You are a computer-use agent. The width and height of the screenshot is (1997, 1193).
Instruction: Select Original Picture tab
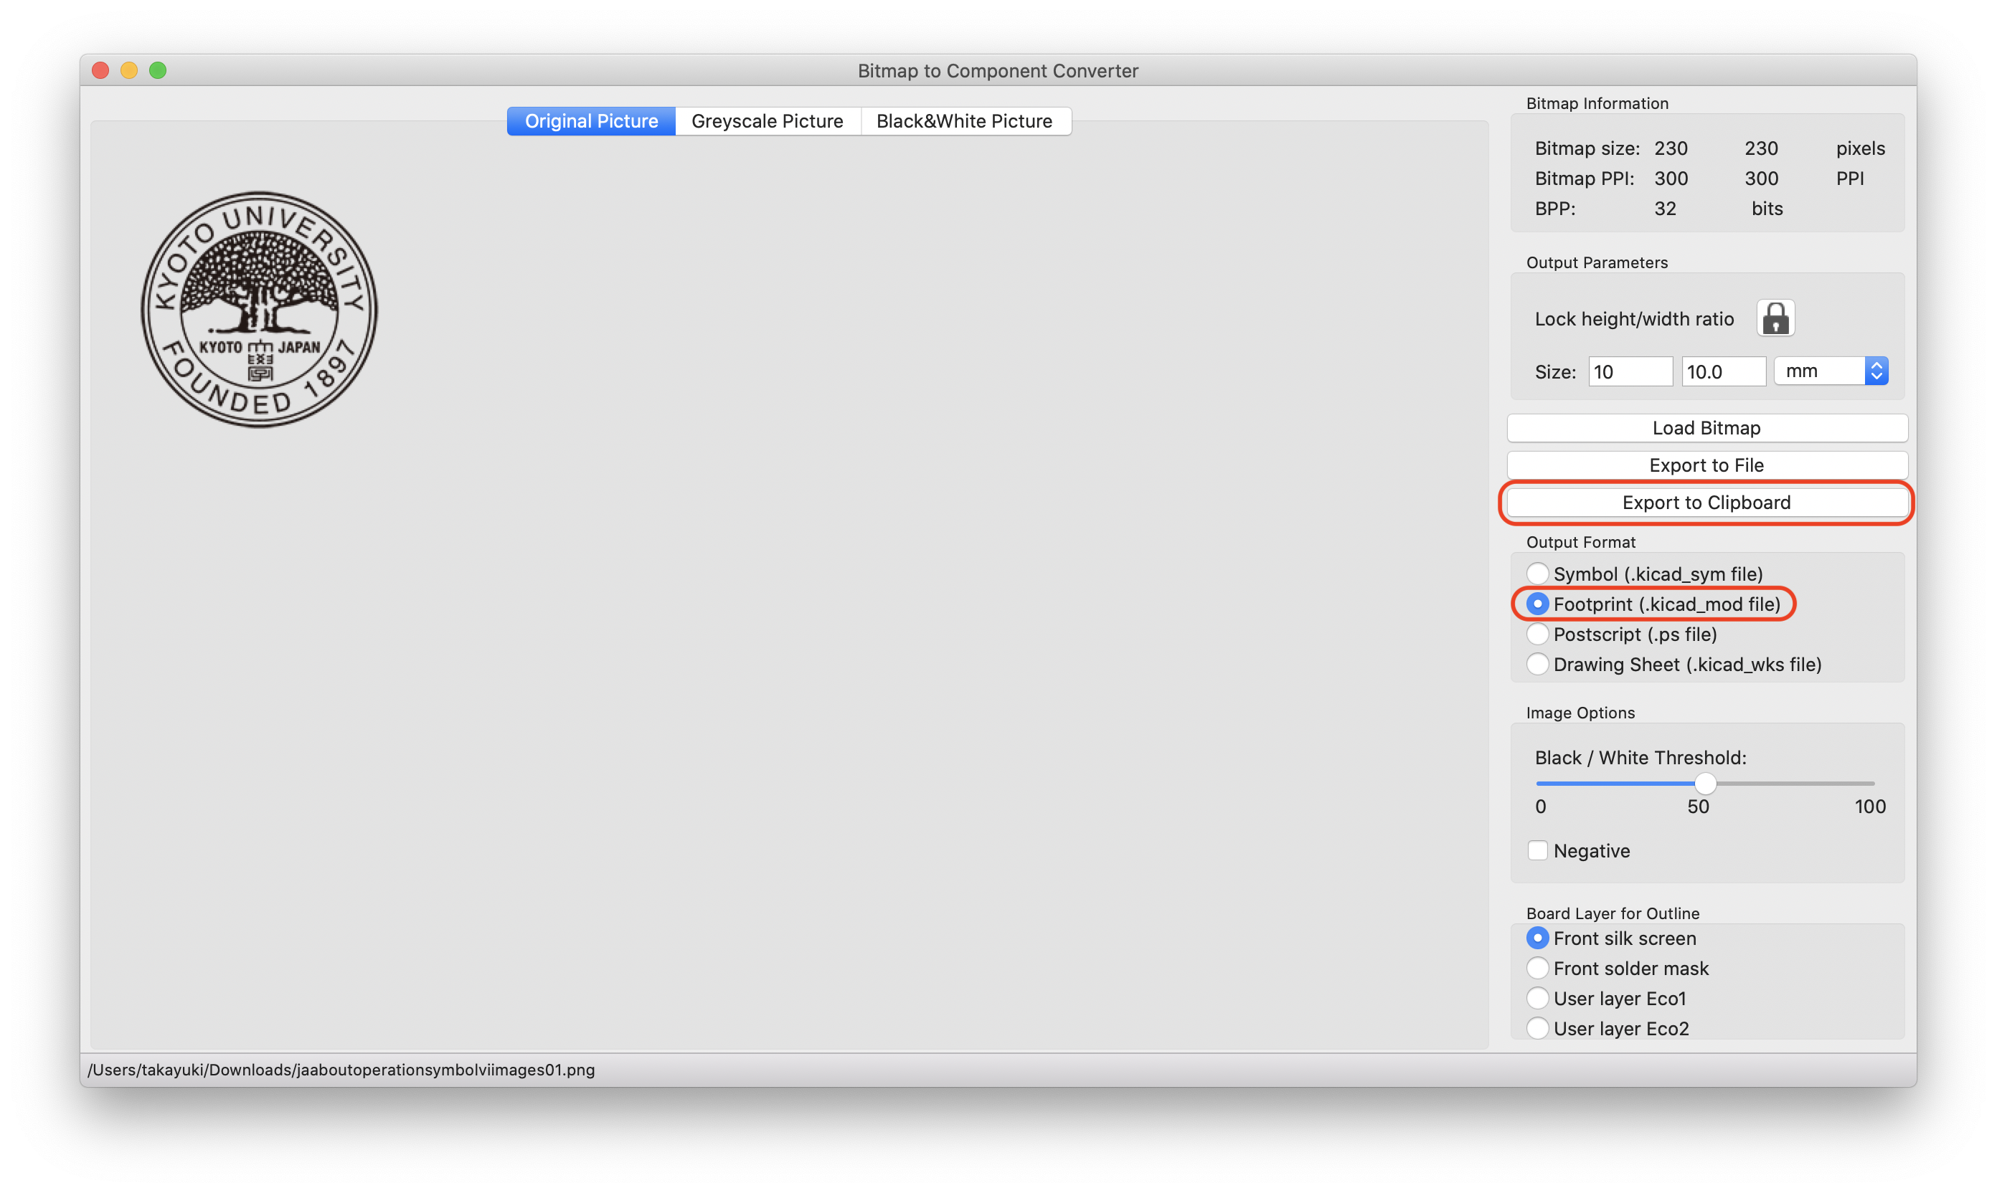coord(591,120)
